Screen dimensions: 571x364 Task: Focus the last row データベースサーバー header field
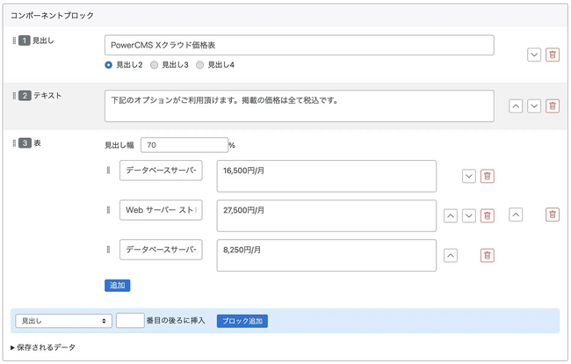click(161, 250)
